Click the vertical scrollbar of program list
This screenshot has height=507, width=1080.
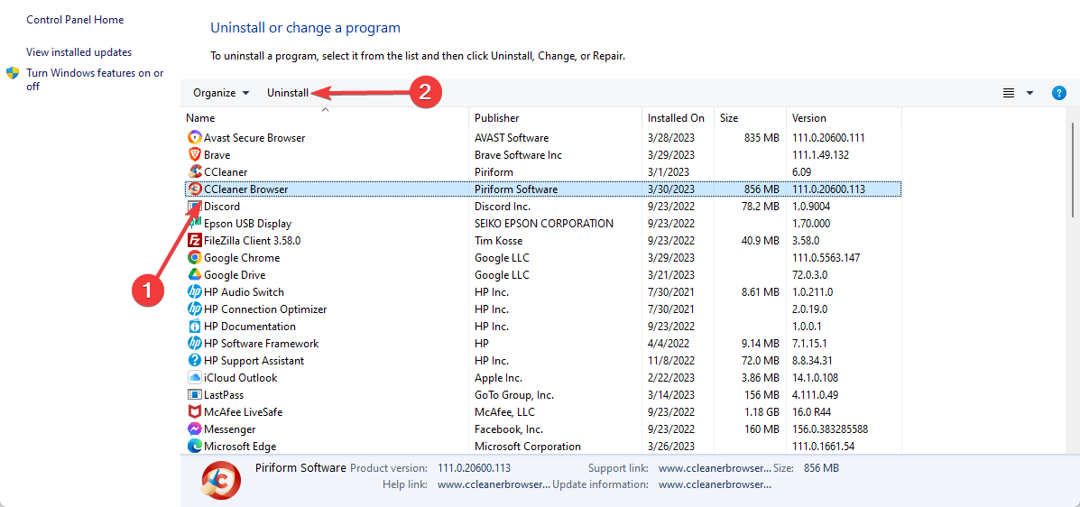click(1073, 169)
